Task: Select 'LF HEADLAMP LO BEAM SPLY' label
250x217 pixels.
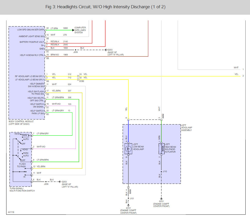Action: click(29, 80)
